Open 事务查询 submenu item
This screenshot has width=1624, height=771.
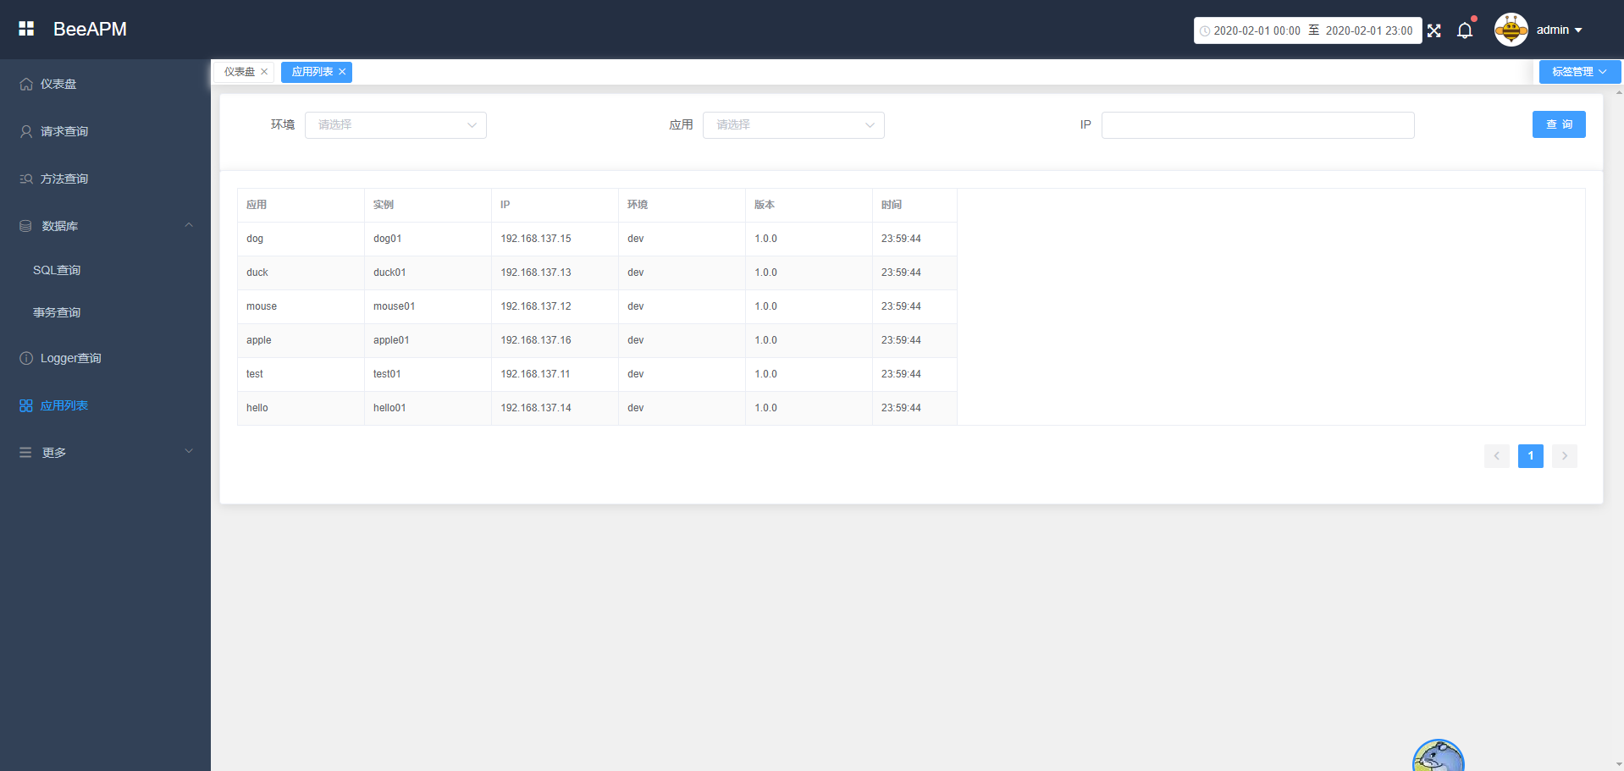coord(105,312)
